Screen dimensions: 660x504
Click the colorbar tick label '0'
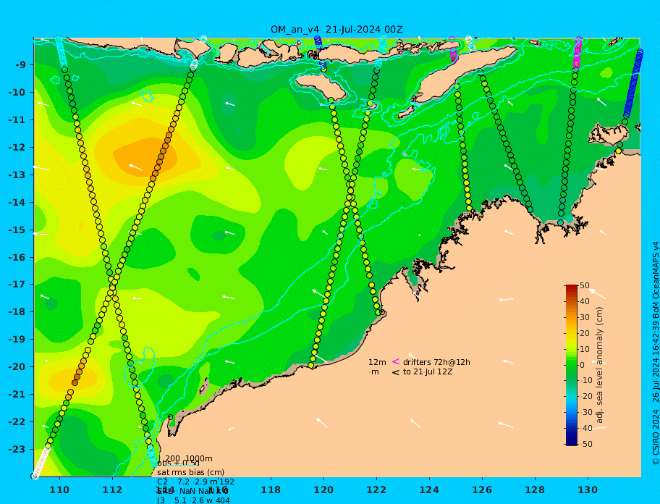[x=582, y=365]
